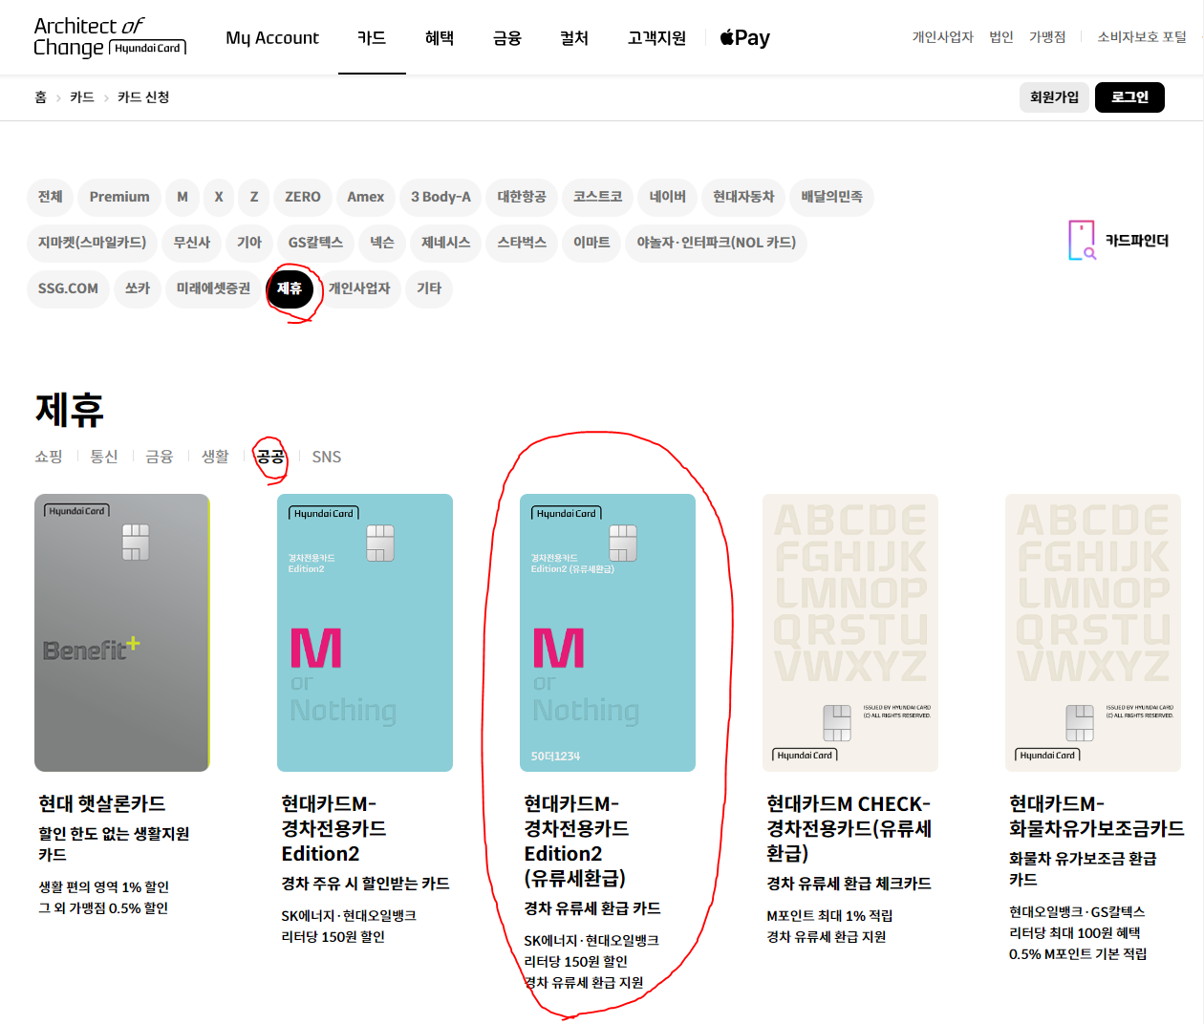The height and width of the screenshot is (1024, 1204).
Task: Select the active 제휴 filter chip
Action: point(290,288)
